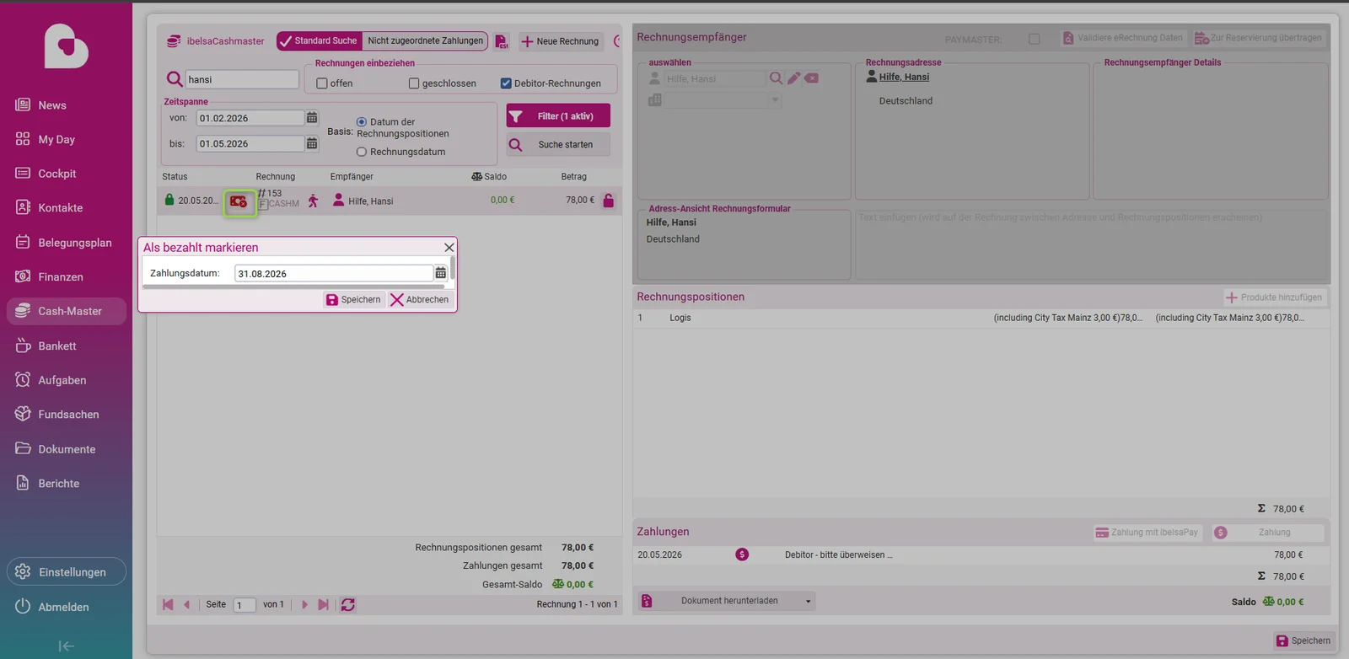Select the 'Datum der Rechnungspositionen' radio button
The height and width of the screenshot is (659, 1349).
362,122
